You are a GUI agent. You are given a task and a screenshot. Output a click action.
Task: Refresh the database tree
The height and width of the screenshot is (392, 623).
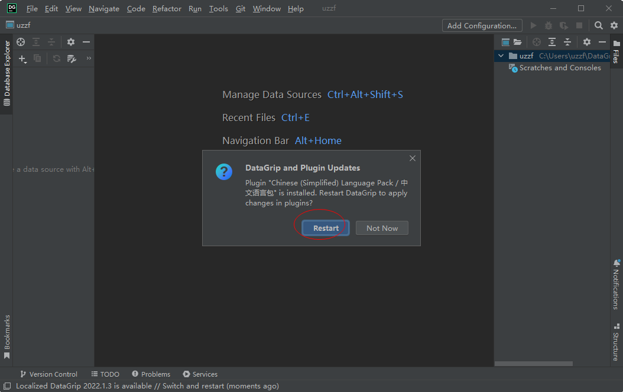(x=56, y=58)
